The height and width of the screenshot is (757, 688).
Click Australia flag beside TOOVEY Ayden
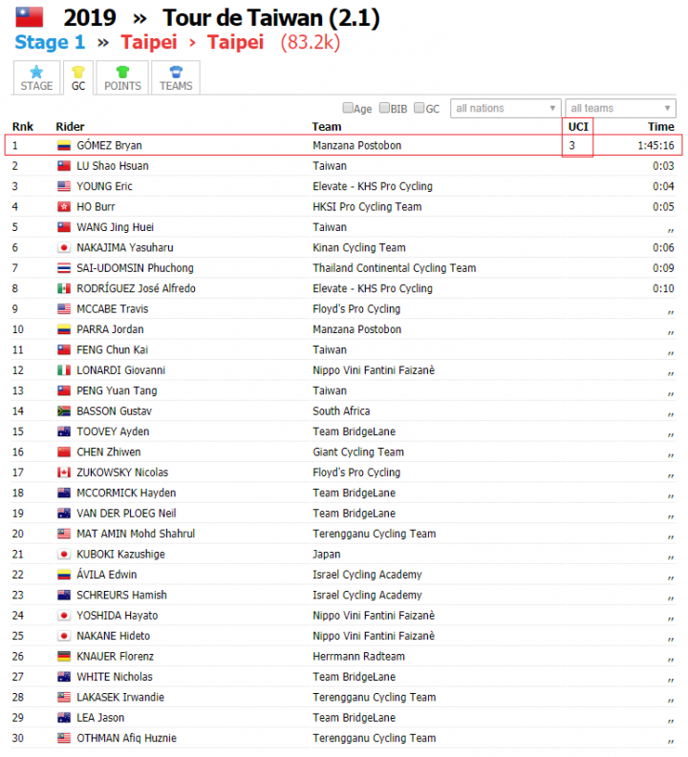64,431
